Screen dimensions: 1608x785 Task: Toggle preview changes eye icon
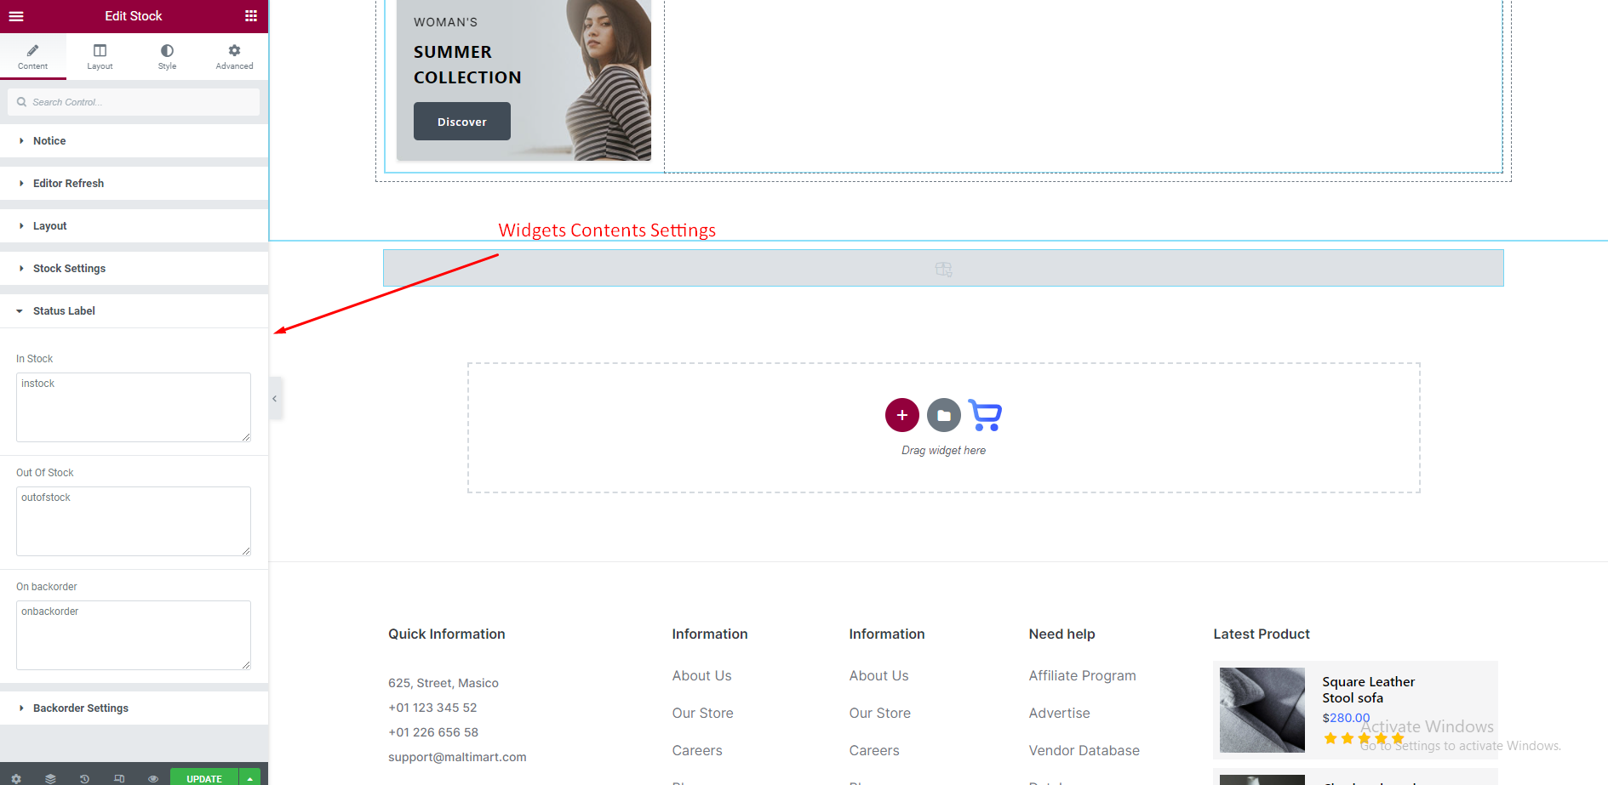point(153,778)
